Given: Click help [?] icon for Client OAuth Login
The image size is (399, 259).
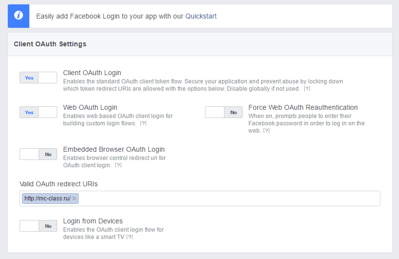Looking at the screenshot, I should (307, 89).
